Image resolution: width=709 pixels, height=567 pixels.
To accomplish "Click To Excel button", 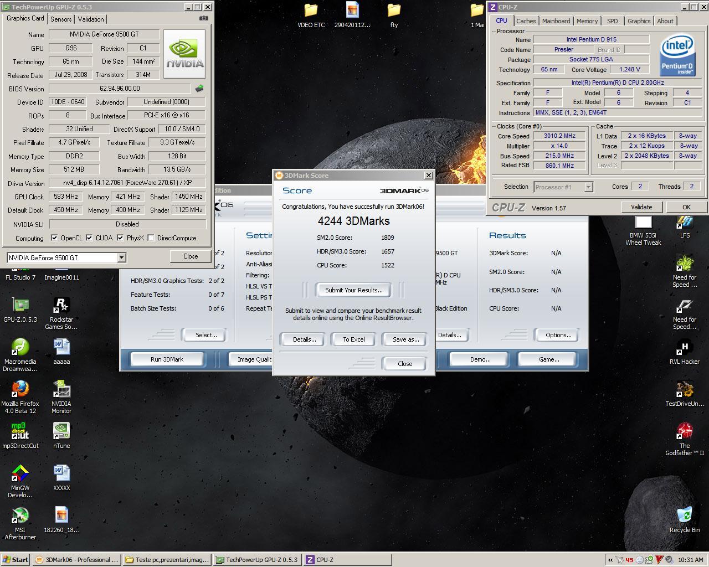I will pos(353,339).
